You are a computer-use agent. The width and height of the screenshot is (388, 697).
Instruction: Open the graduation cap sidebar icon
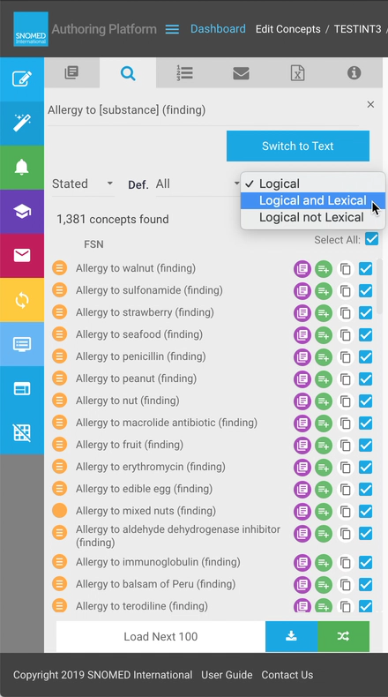22,212
